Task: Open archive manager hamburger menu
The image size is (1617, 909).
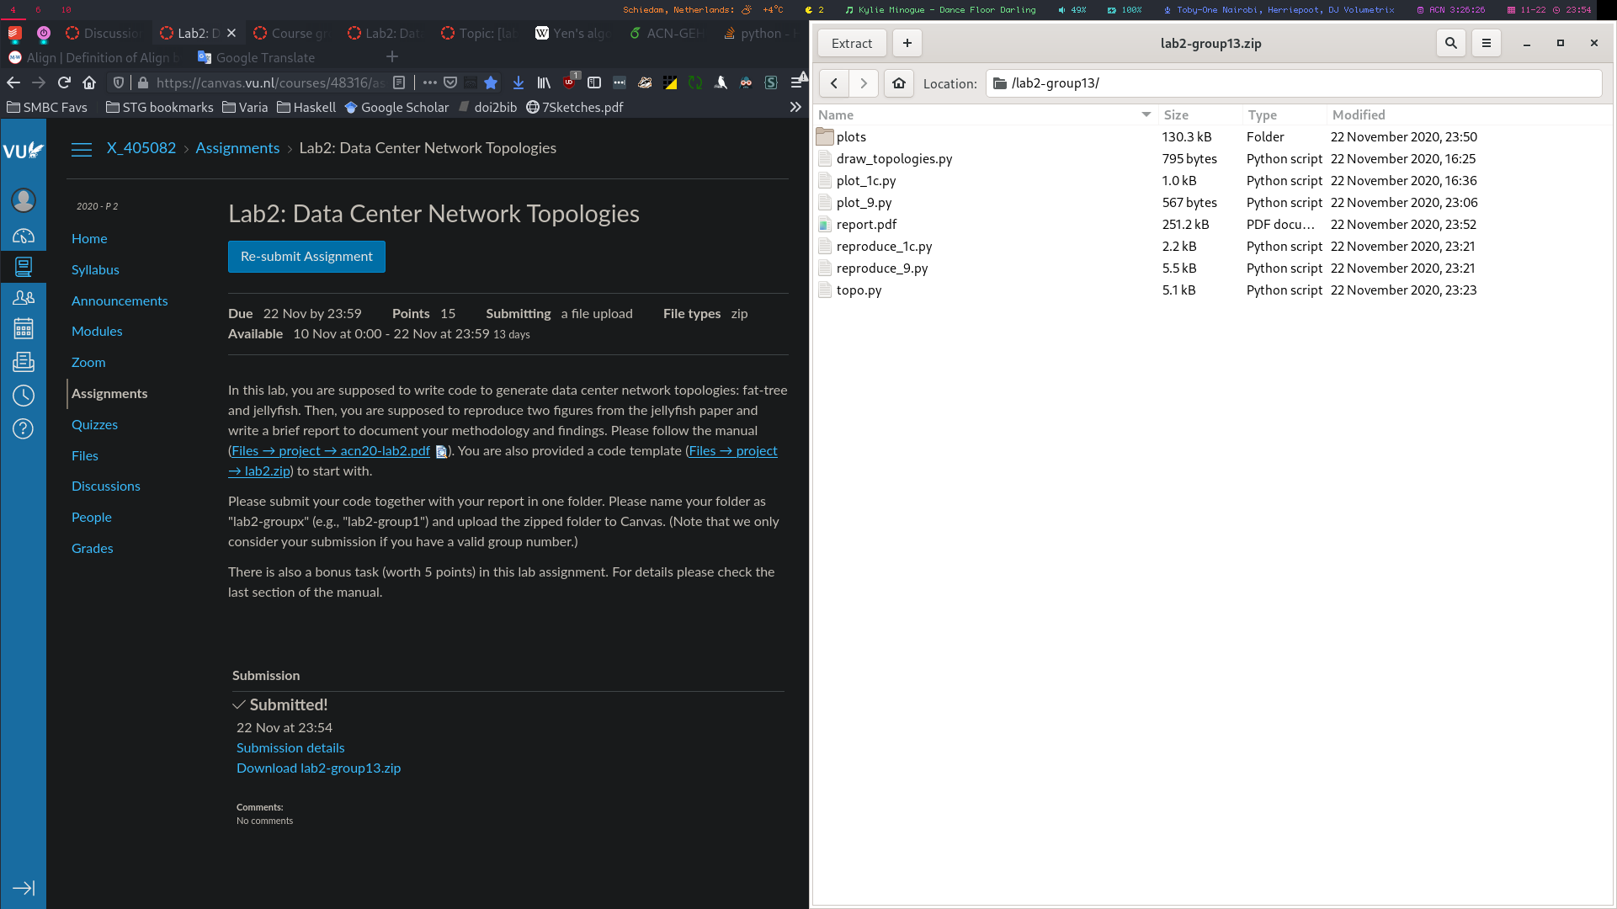Action: tap(1487, 43)
